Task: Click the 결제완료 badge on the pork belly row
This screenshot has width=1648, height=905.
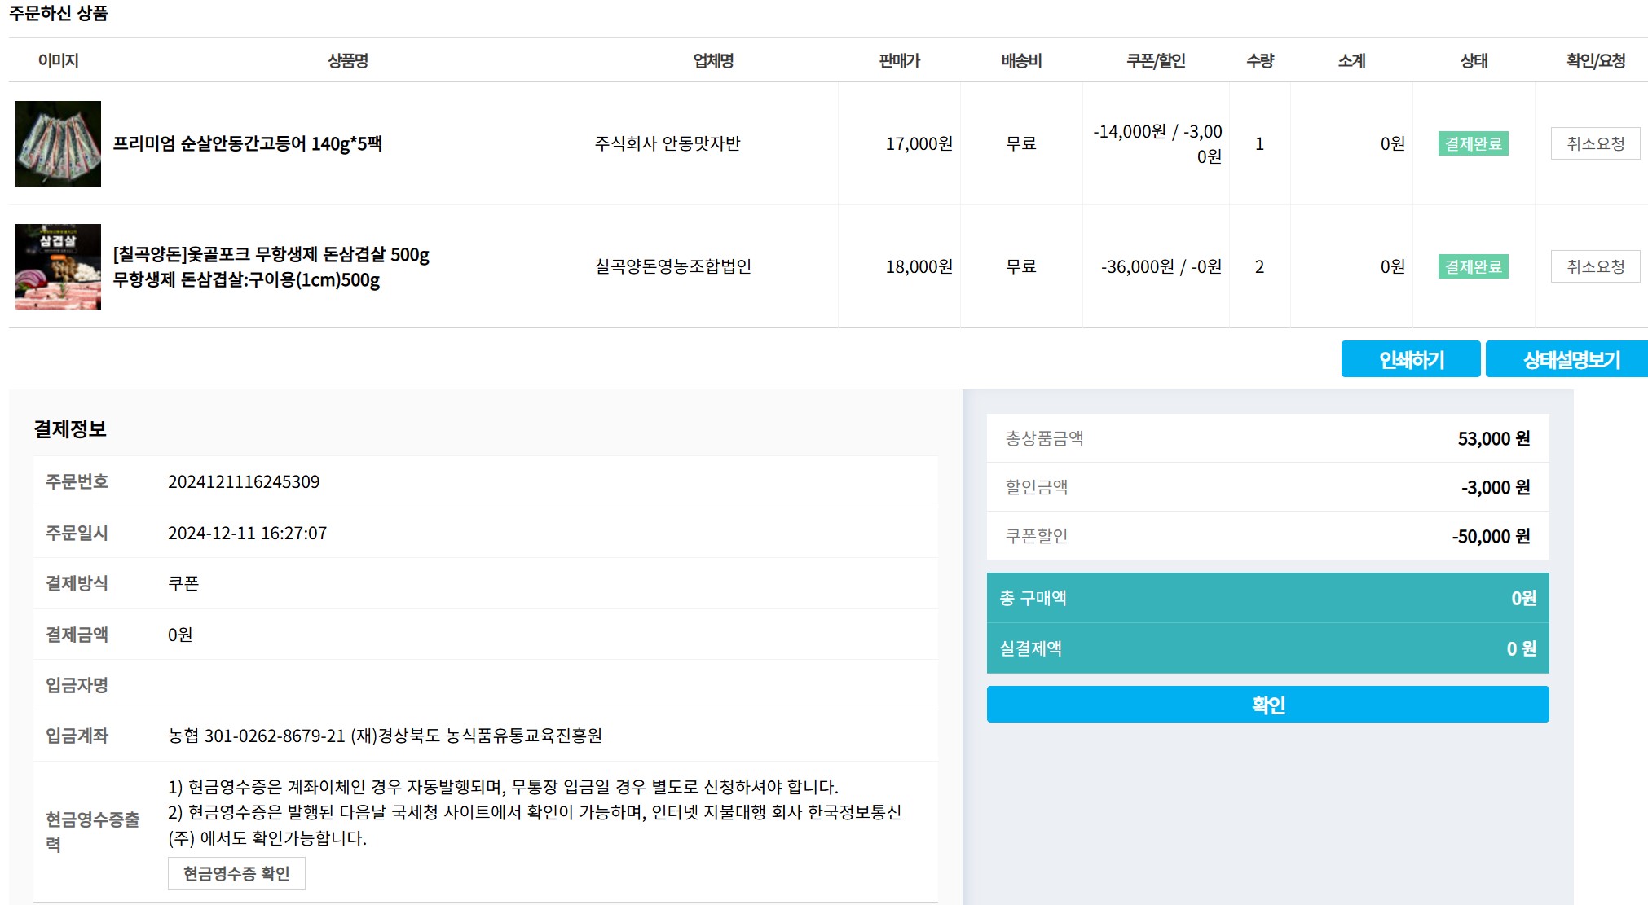Action: (x=1475, y=266)
